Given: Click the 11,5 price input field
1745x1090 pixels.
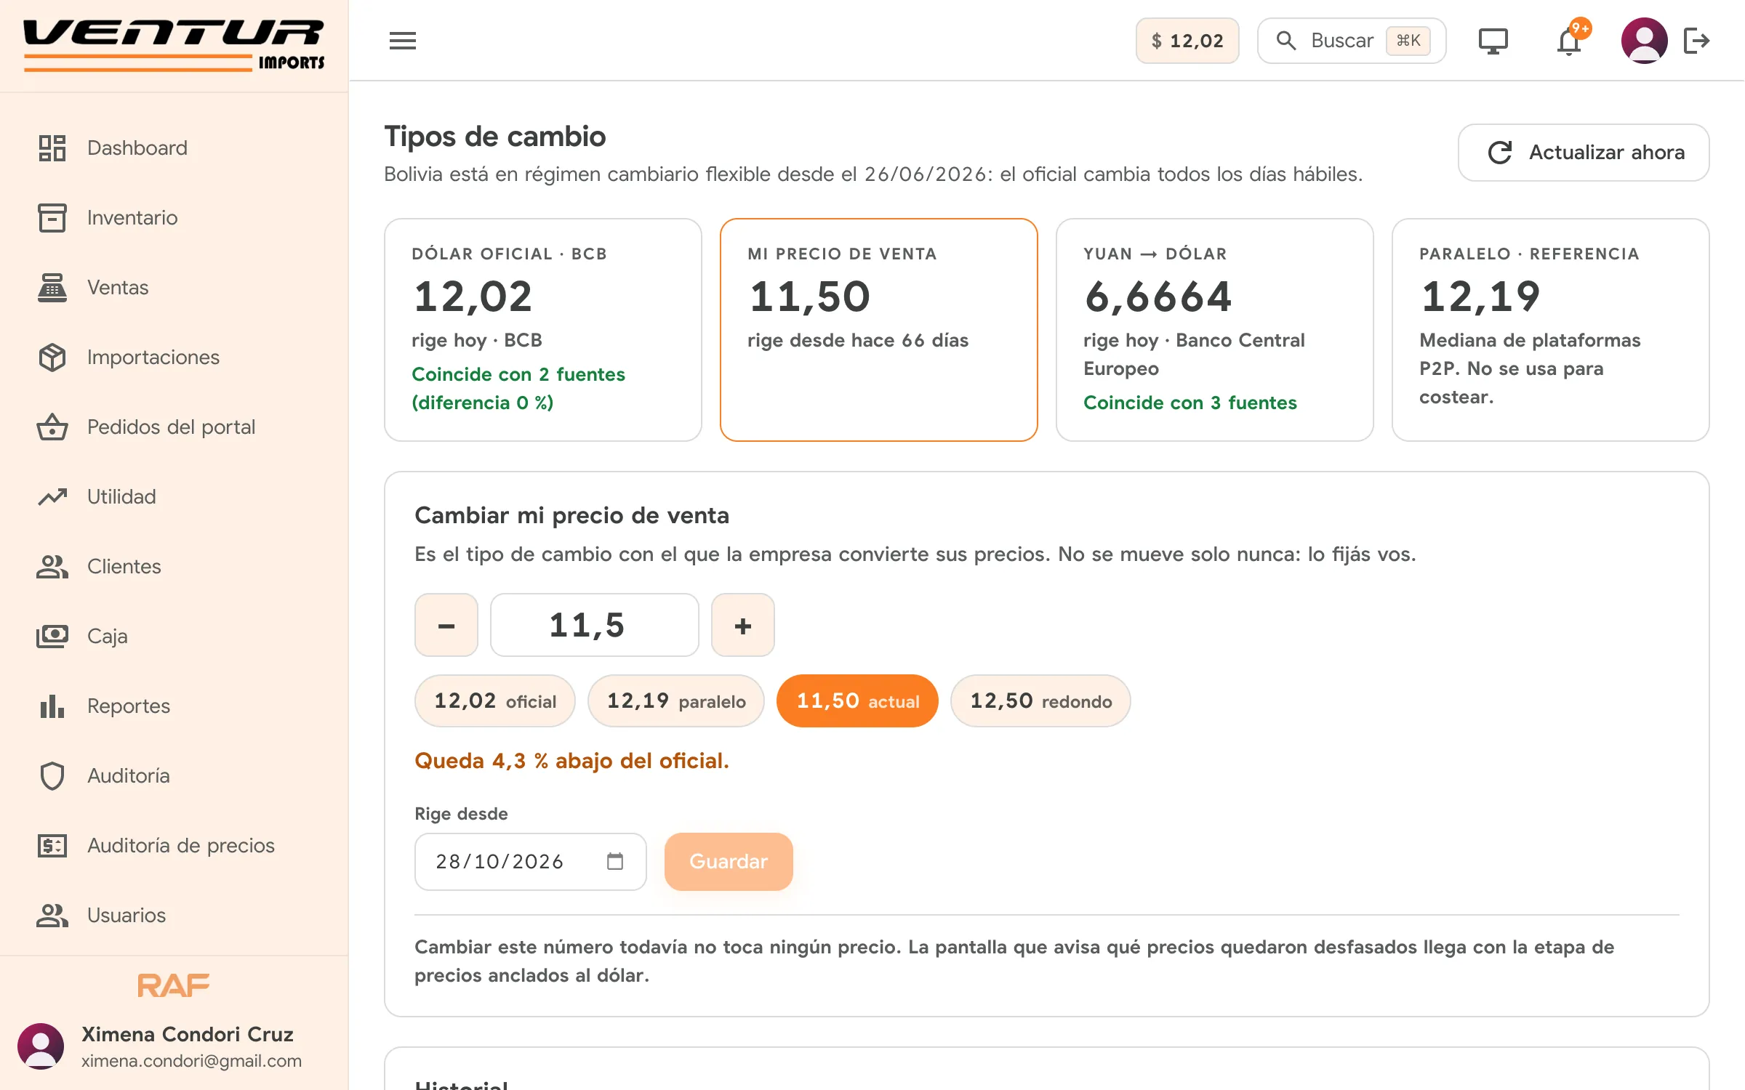Looking at the screenshot, I should click(594, 626).
